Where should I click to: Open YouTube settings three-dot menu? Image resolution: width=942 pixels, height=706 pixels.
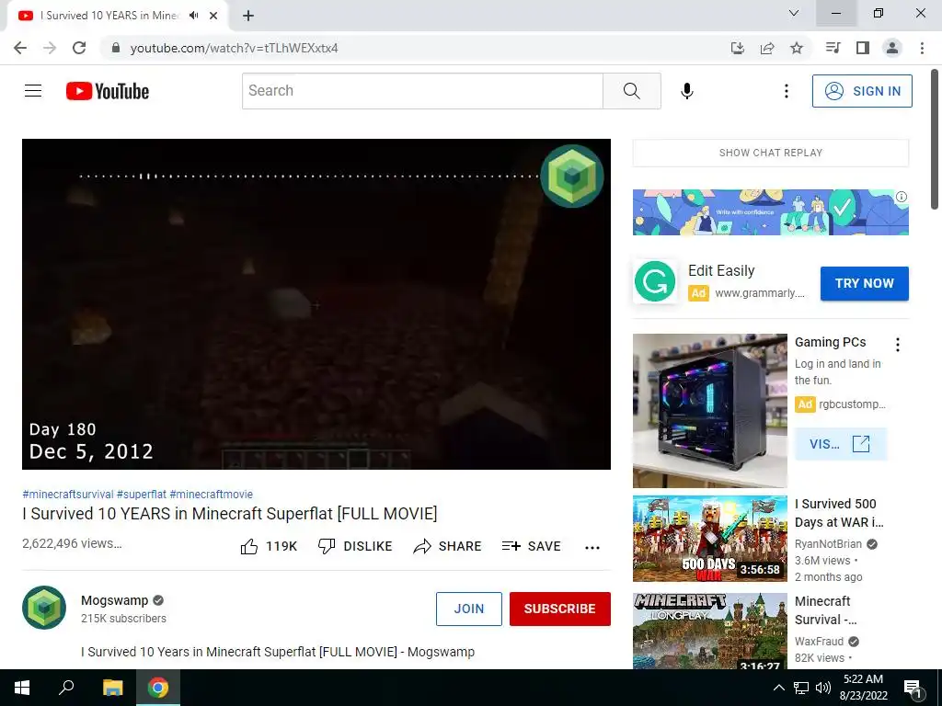point(786,91)
